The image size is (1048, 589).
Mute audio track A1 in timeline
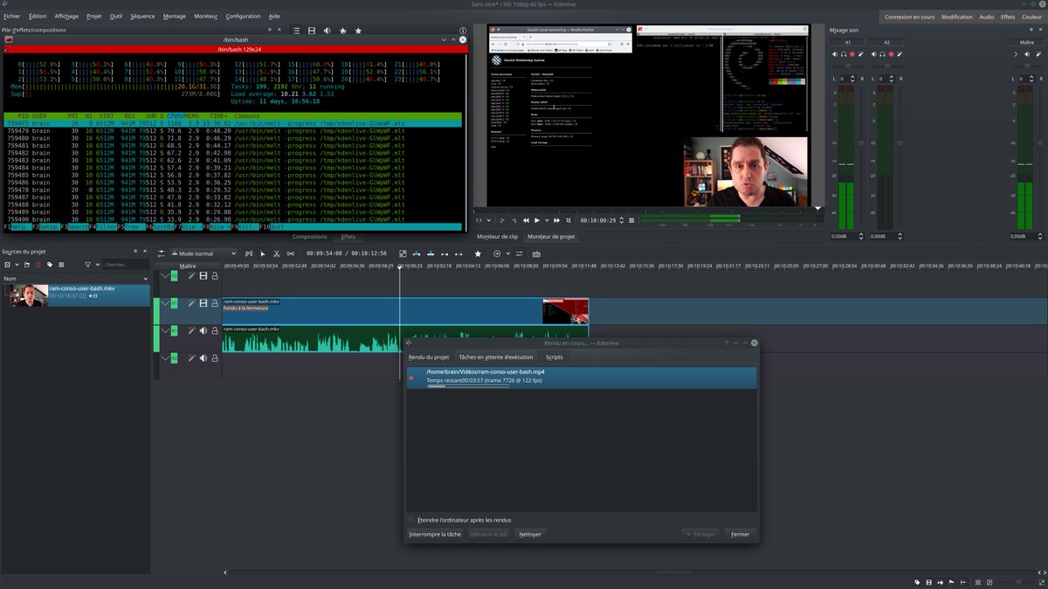coord(203,330)
